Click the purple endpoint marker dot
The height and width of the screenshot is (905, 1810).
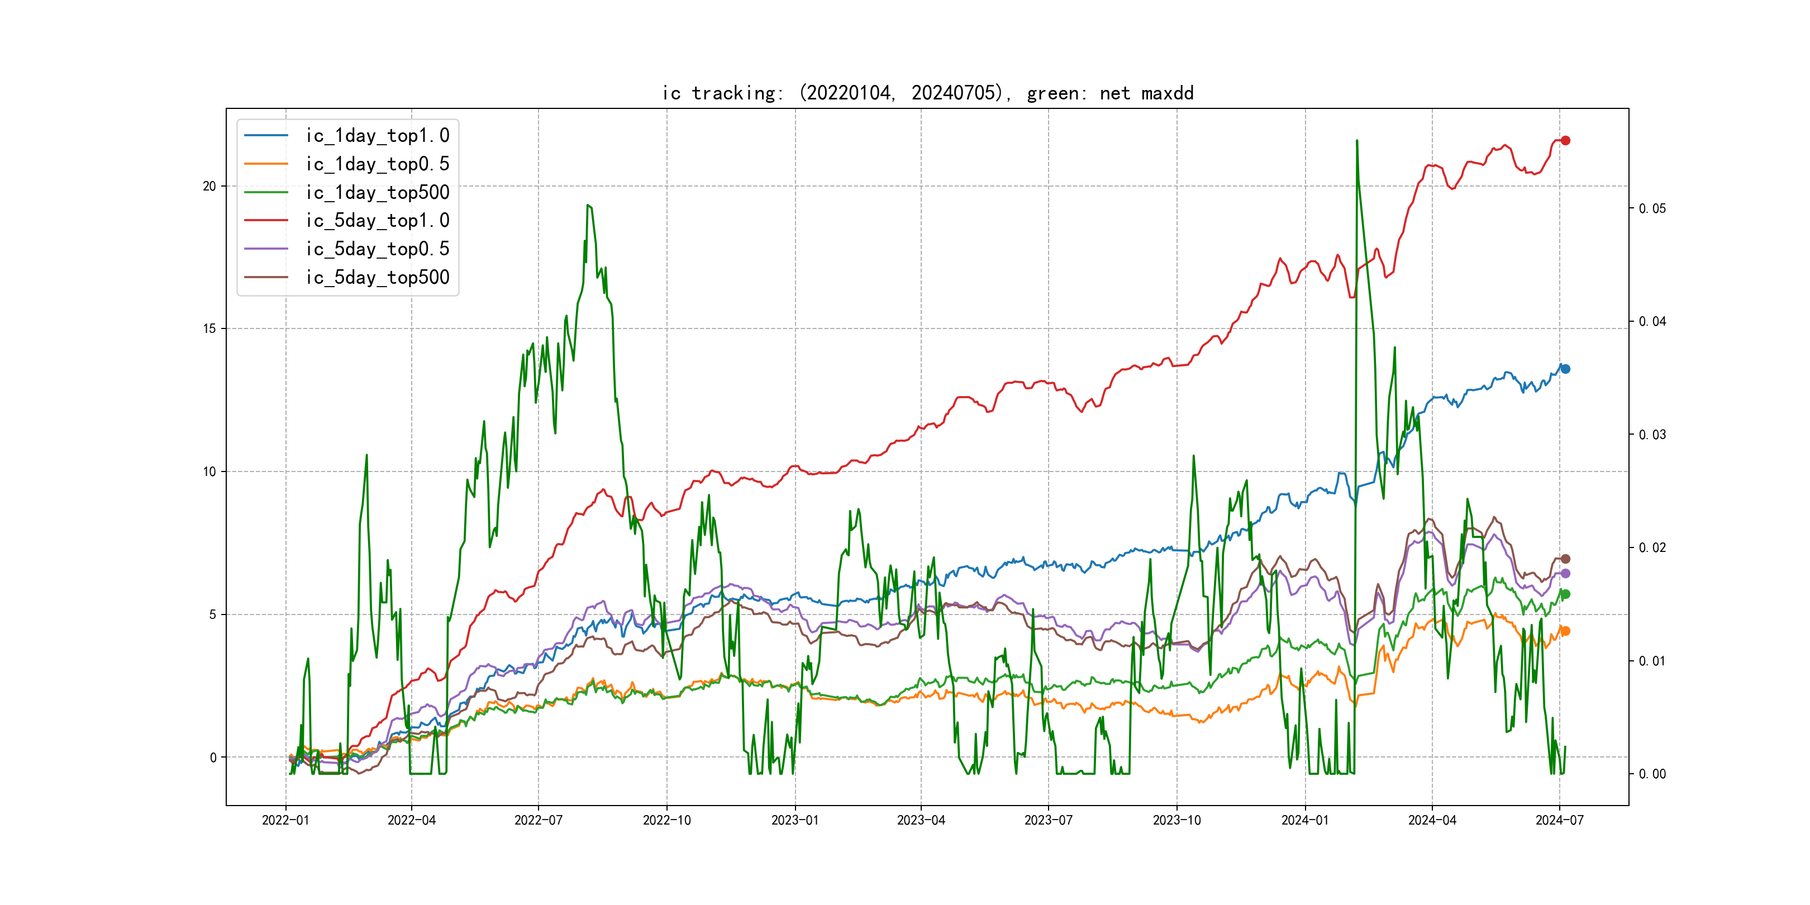pos(1565,573)
